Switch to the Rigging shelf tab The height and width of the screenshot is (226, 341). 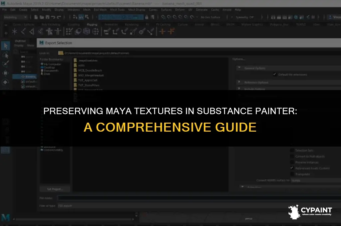click(92, 25)
